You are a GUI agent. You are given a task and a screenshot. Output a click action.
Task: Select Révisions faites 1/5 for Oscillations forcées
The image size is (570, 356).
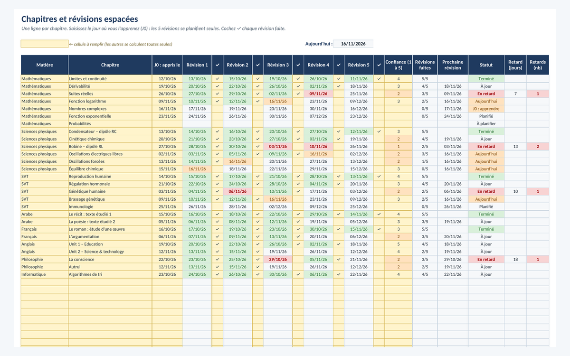coord(425,161)
